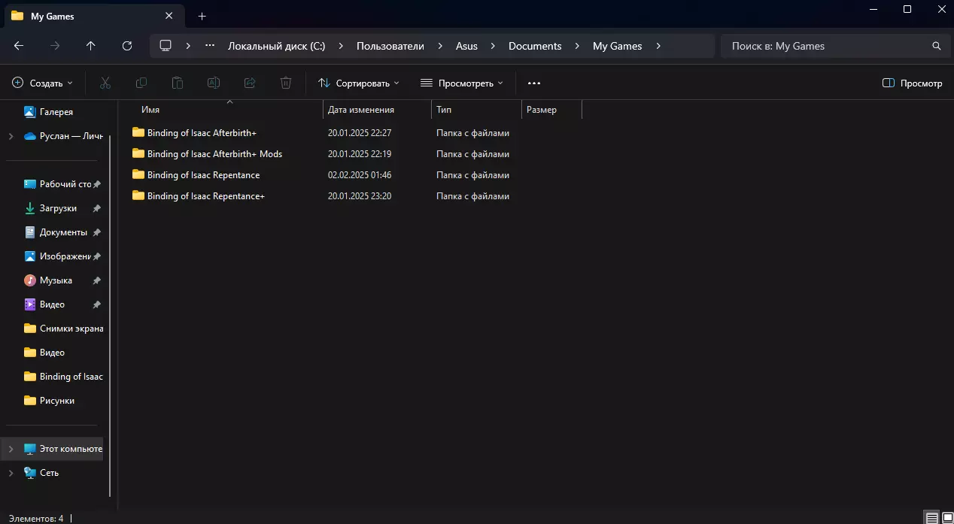
Task: Click the Copy icon in toolbar
Action: [x=141, y=83]
